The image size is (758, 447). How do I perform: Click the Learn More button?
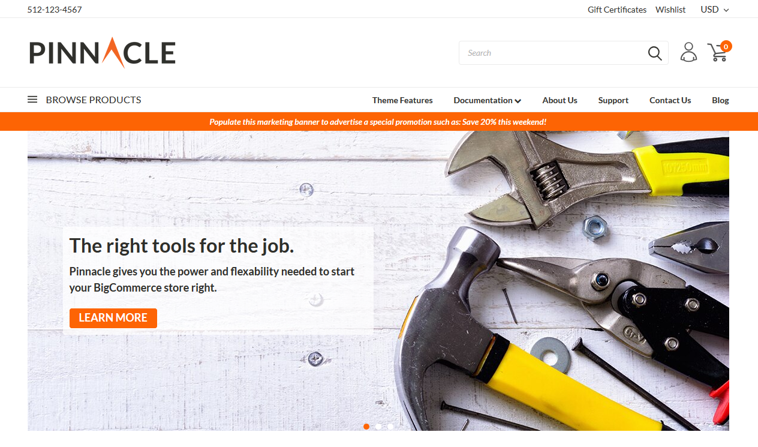(113, 318)
